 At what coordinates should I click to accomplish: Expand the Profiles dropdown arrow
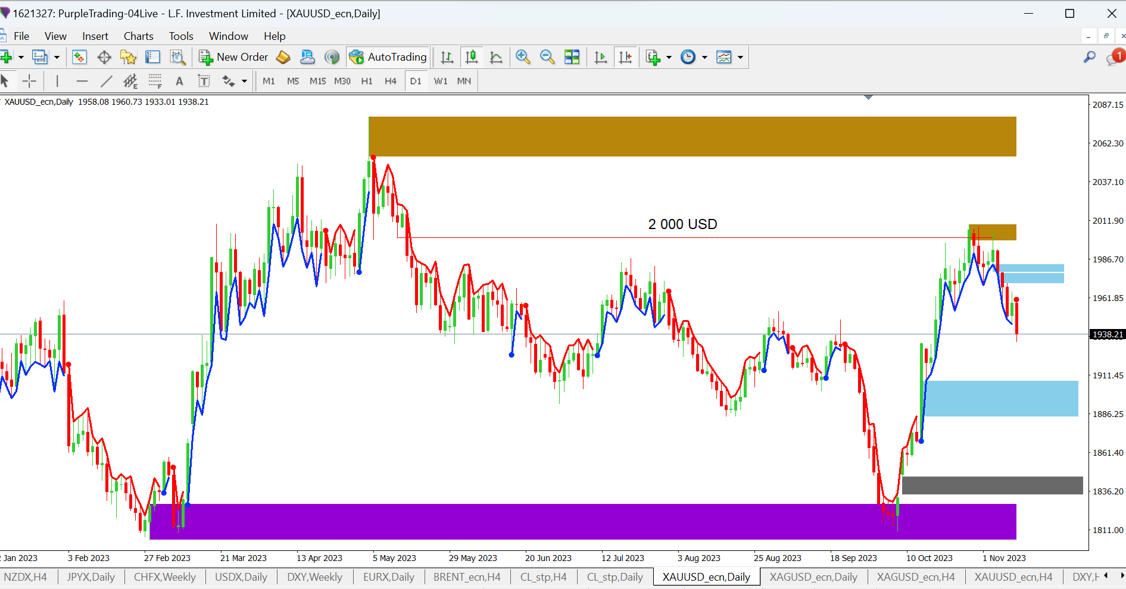coord(57,57)
